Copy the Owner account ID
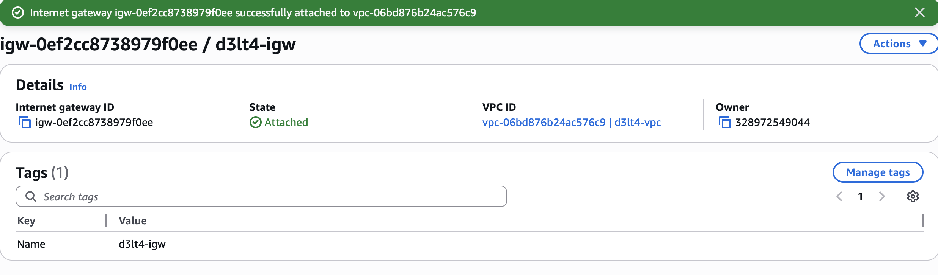The image size is (938, 275). tap(724, 123)
